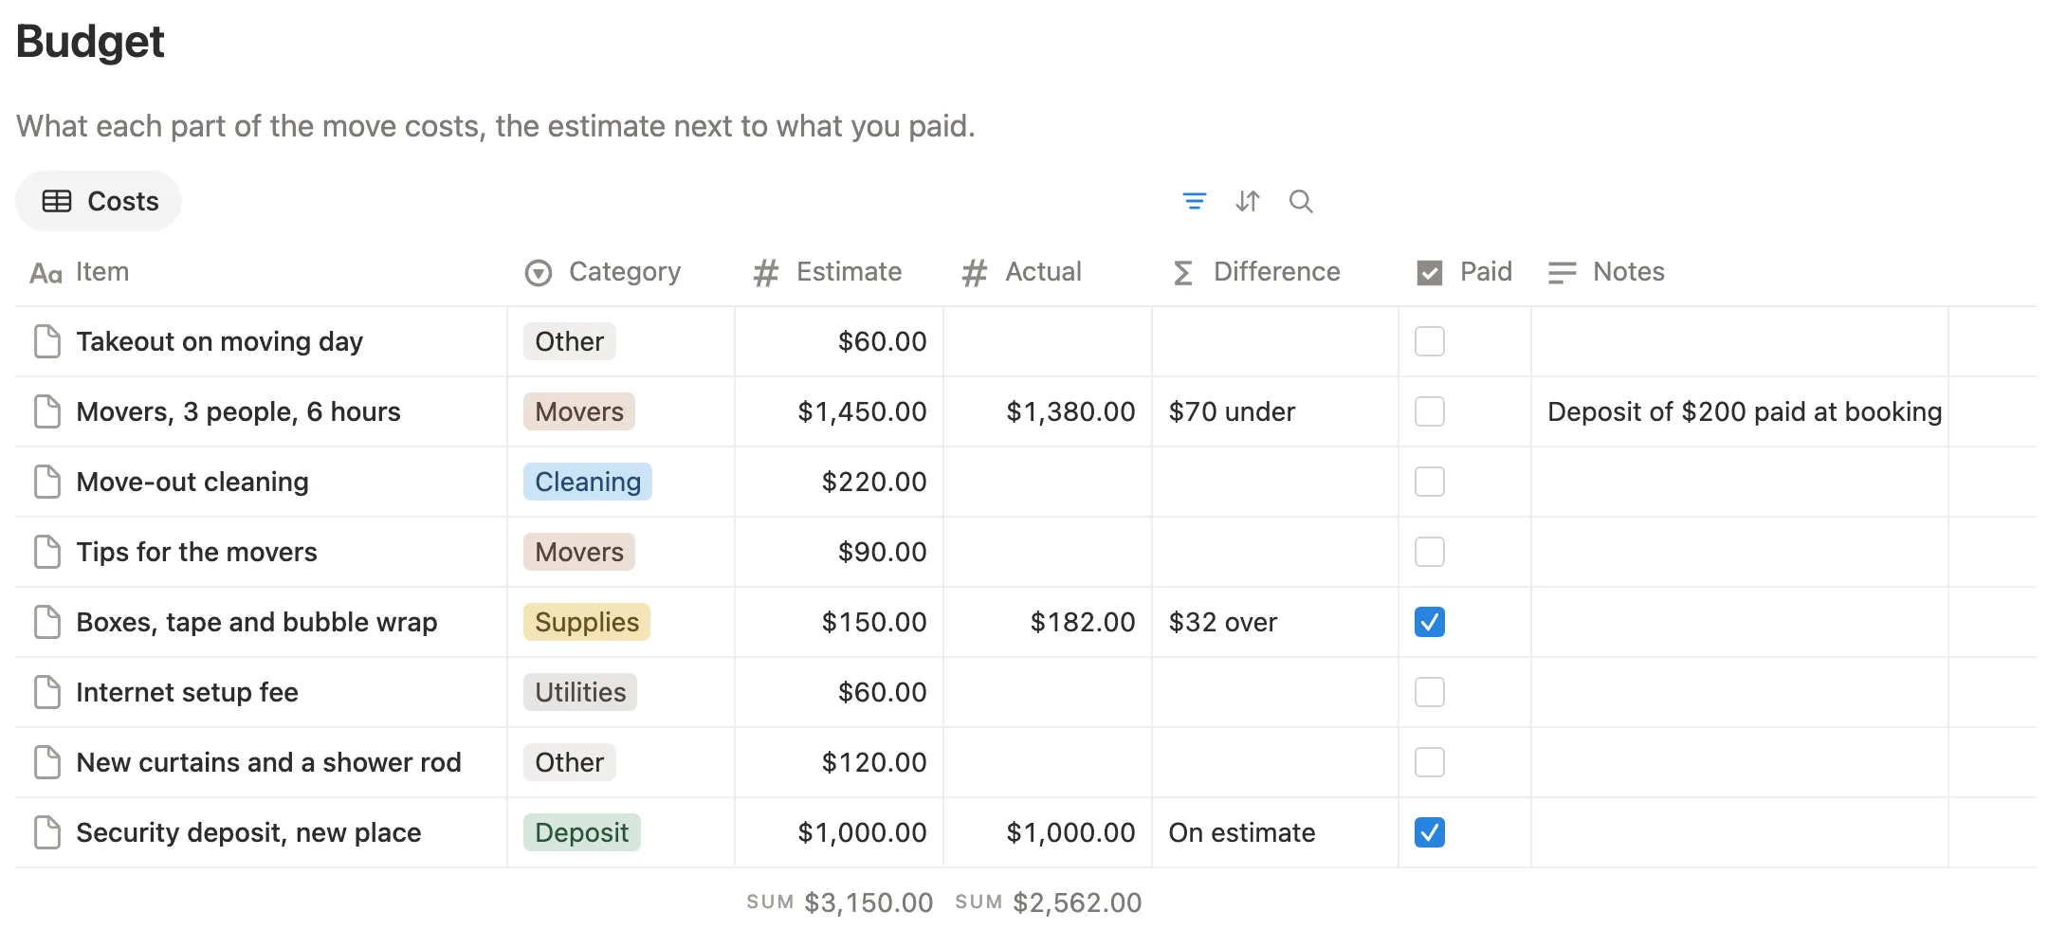This screenshot has width=2048, height=948.
Task: Tick the Paid box for Internet setup fee
Action: 1430,692
